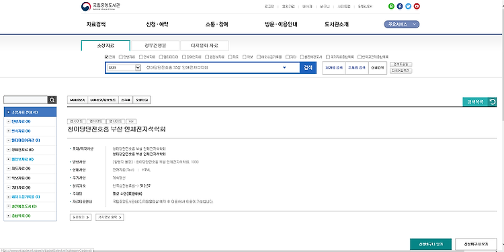
Task: Click the third button above the 검색목록 divider
Action: pos(126,100)
